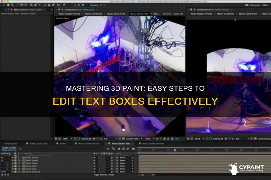Open the timeline Graph Editor

[133, 149]
